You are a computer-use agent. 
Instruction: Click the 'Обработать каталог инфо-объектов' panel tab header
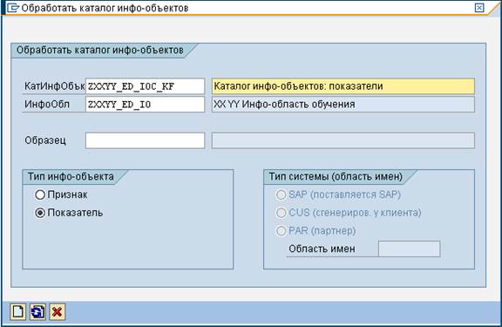100,51
